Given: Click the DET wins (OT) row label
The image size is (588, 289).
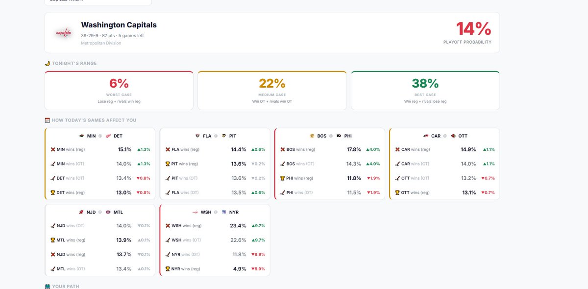Looking at the screenshot, I should click(71, 178).
